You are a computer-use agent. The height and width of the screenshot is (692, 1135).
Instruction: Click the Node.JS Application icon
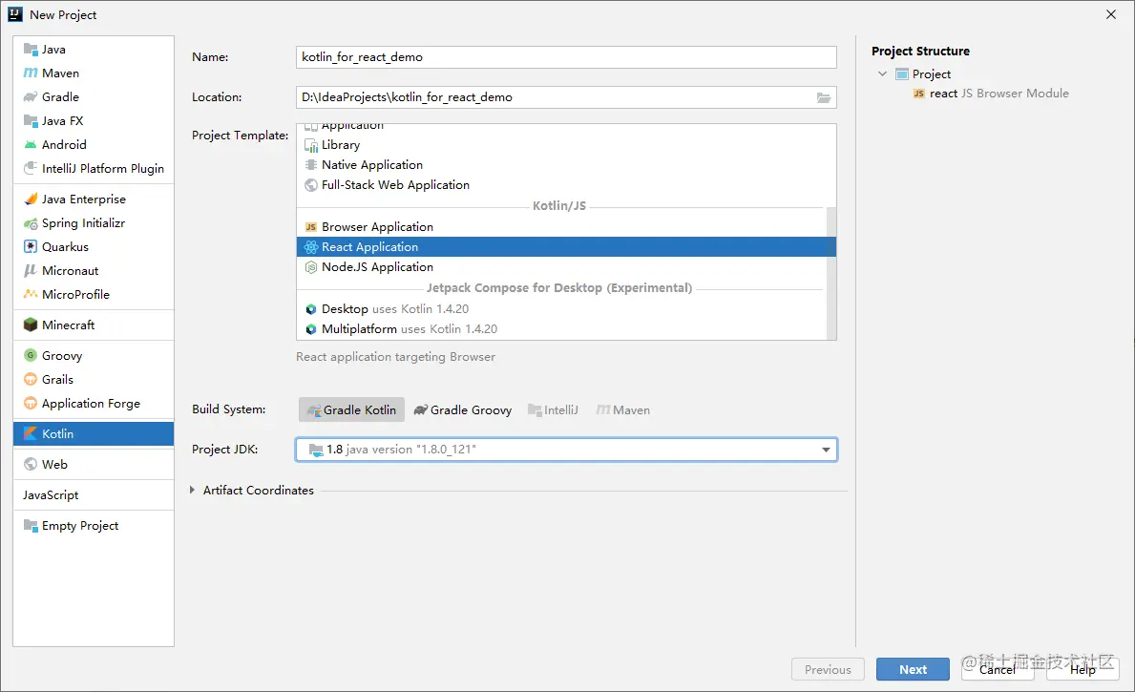[x=311, y=267]
